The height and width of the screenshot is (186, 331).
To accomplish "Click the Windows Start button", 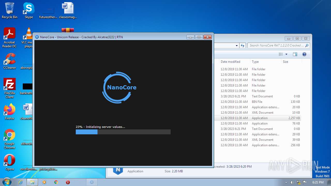I will coord(7,182).
